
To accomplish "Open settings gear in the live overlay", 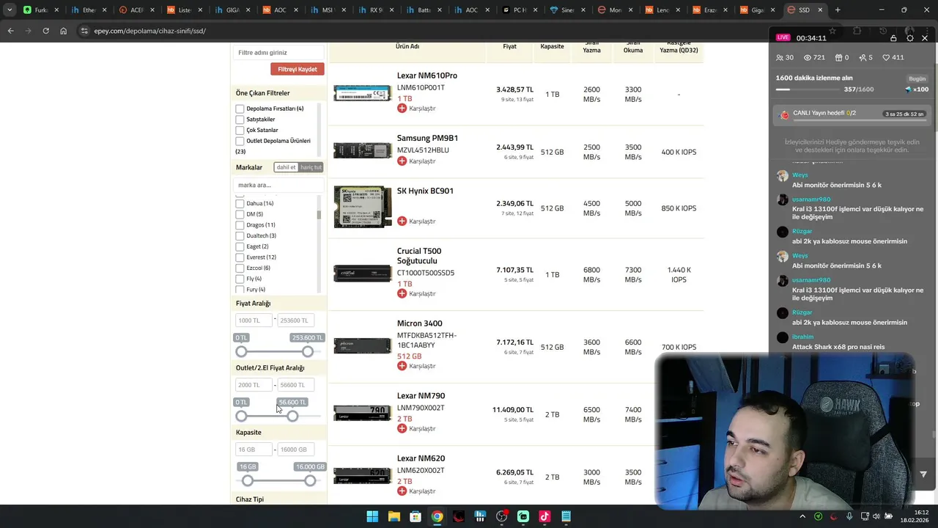I will pos(909,38).
